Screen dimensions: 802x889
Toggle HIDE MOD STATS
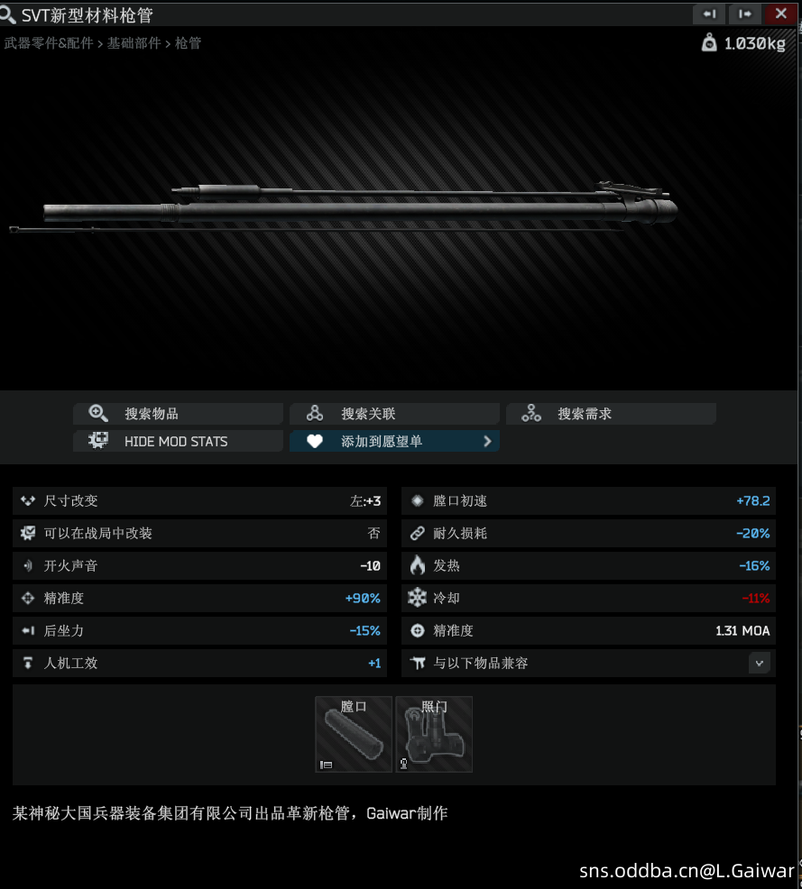(x=178, y=441)
